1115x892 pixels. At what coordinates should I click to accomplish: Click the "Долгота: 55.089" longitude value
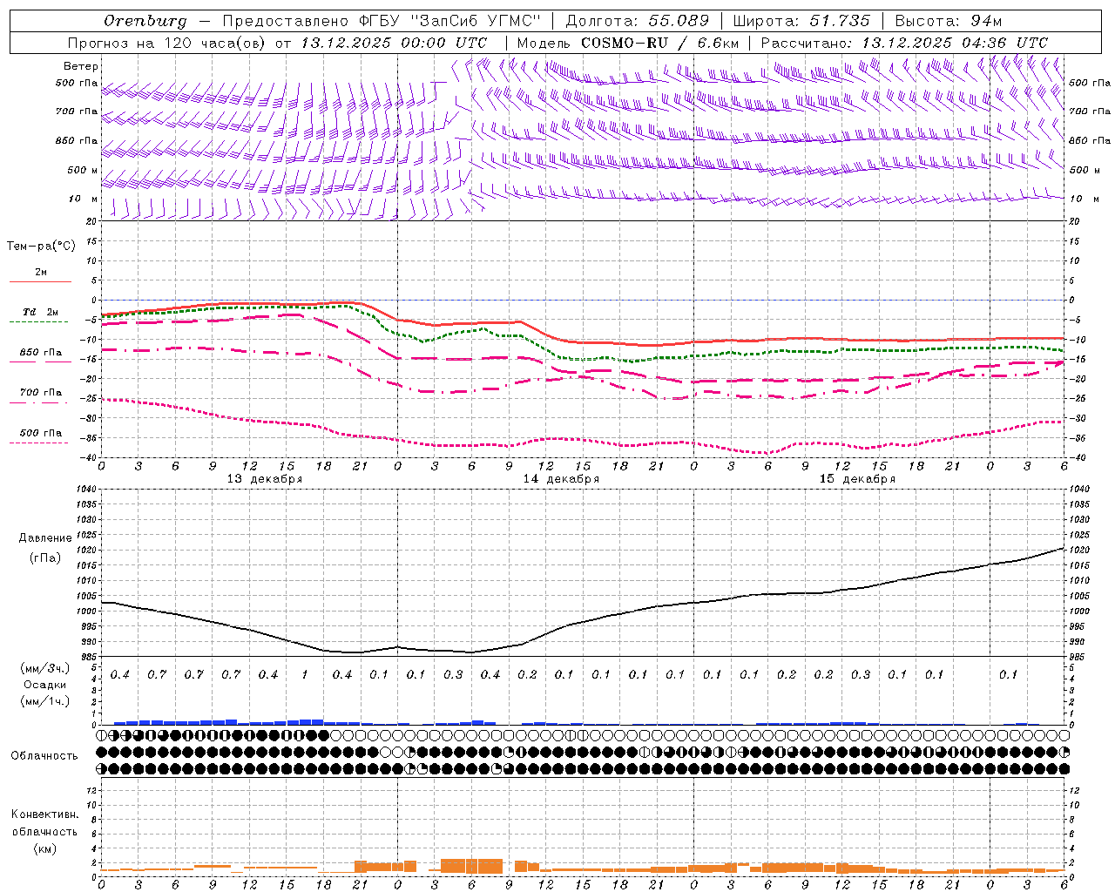(638, 21)
